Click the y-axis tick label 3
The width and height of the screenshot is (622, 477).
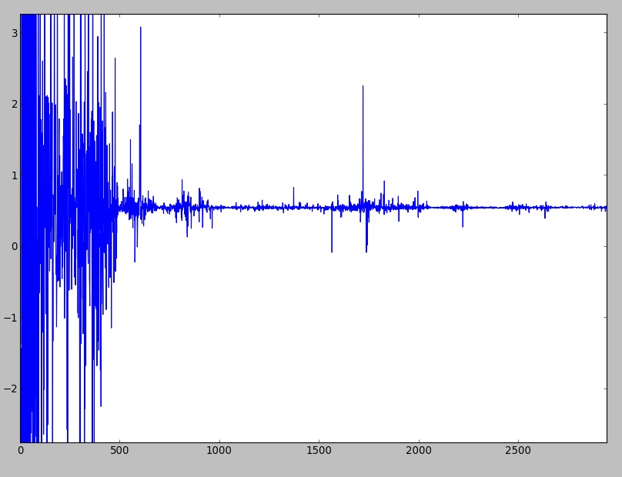pos(15,33)
